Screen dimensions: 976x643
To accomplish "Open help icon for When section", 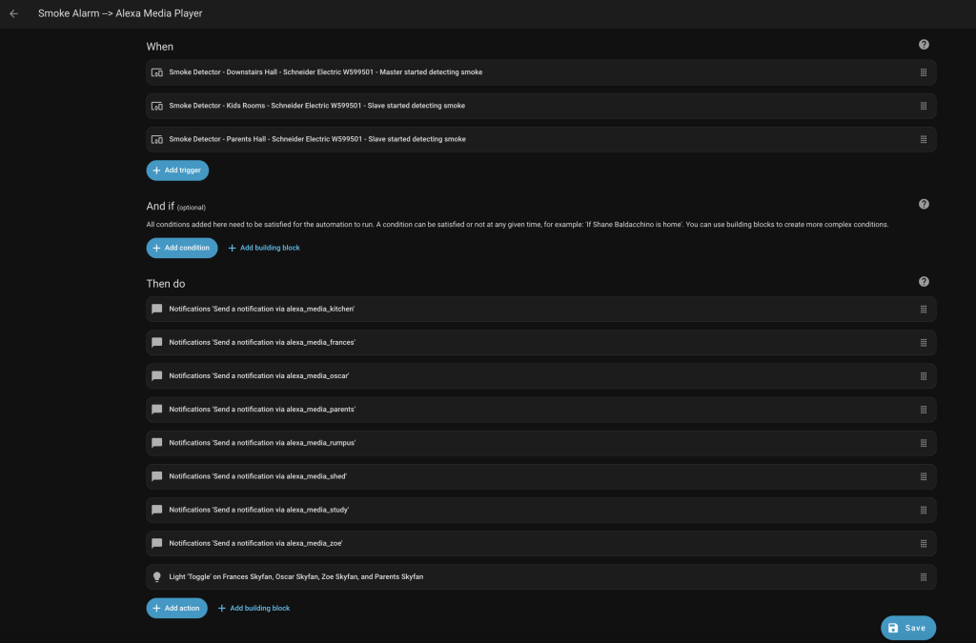I will pyautogui.click(x=923, y=45).
